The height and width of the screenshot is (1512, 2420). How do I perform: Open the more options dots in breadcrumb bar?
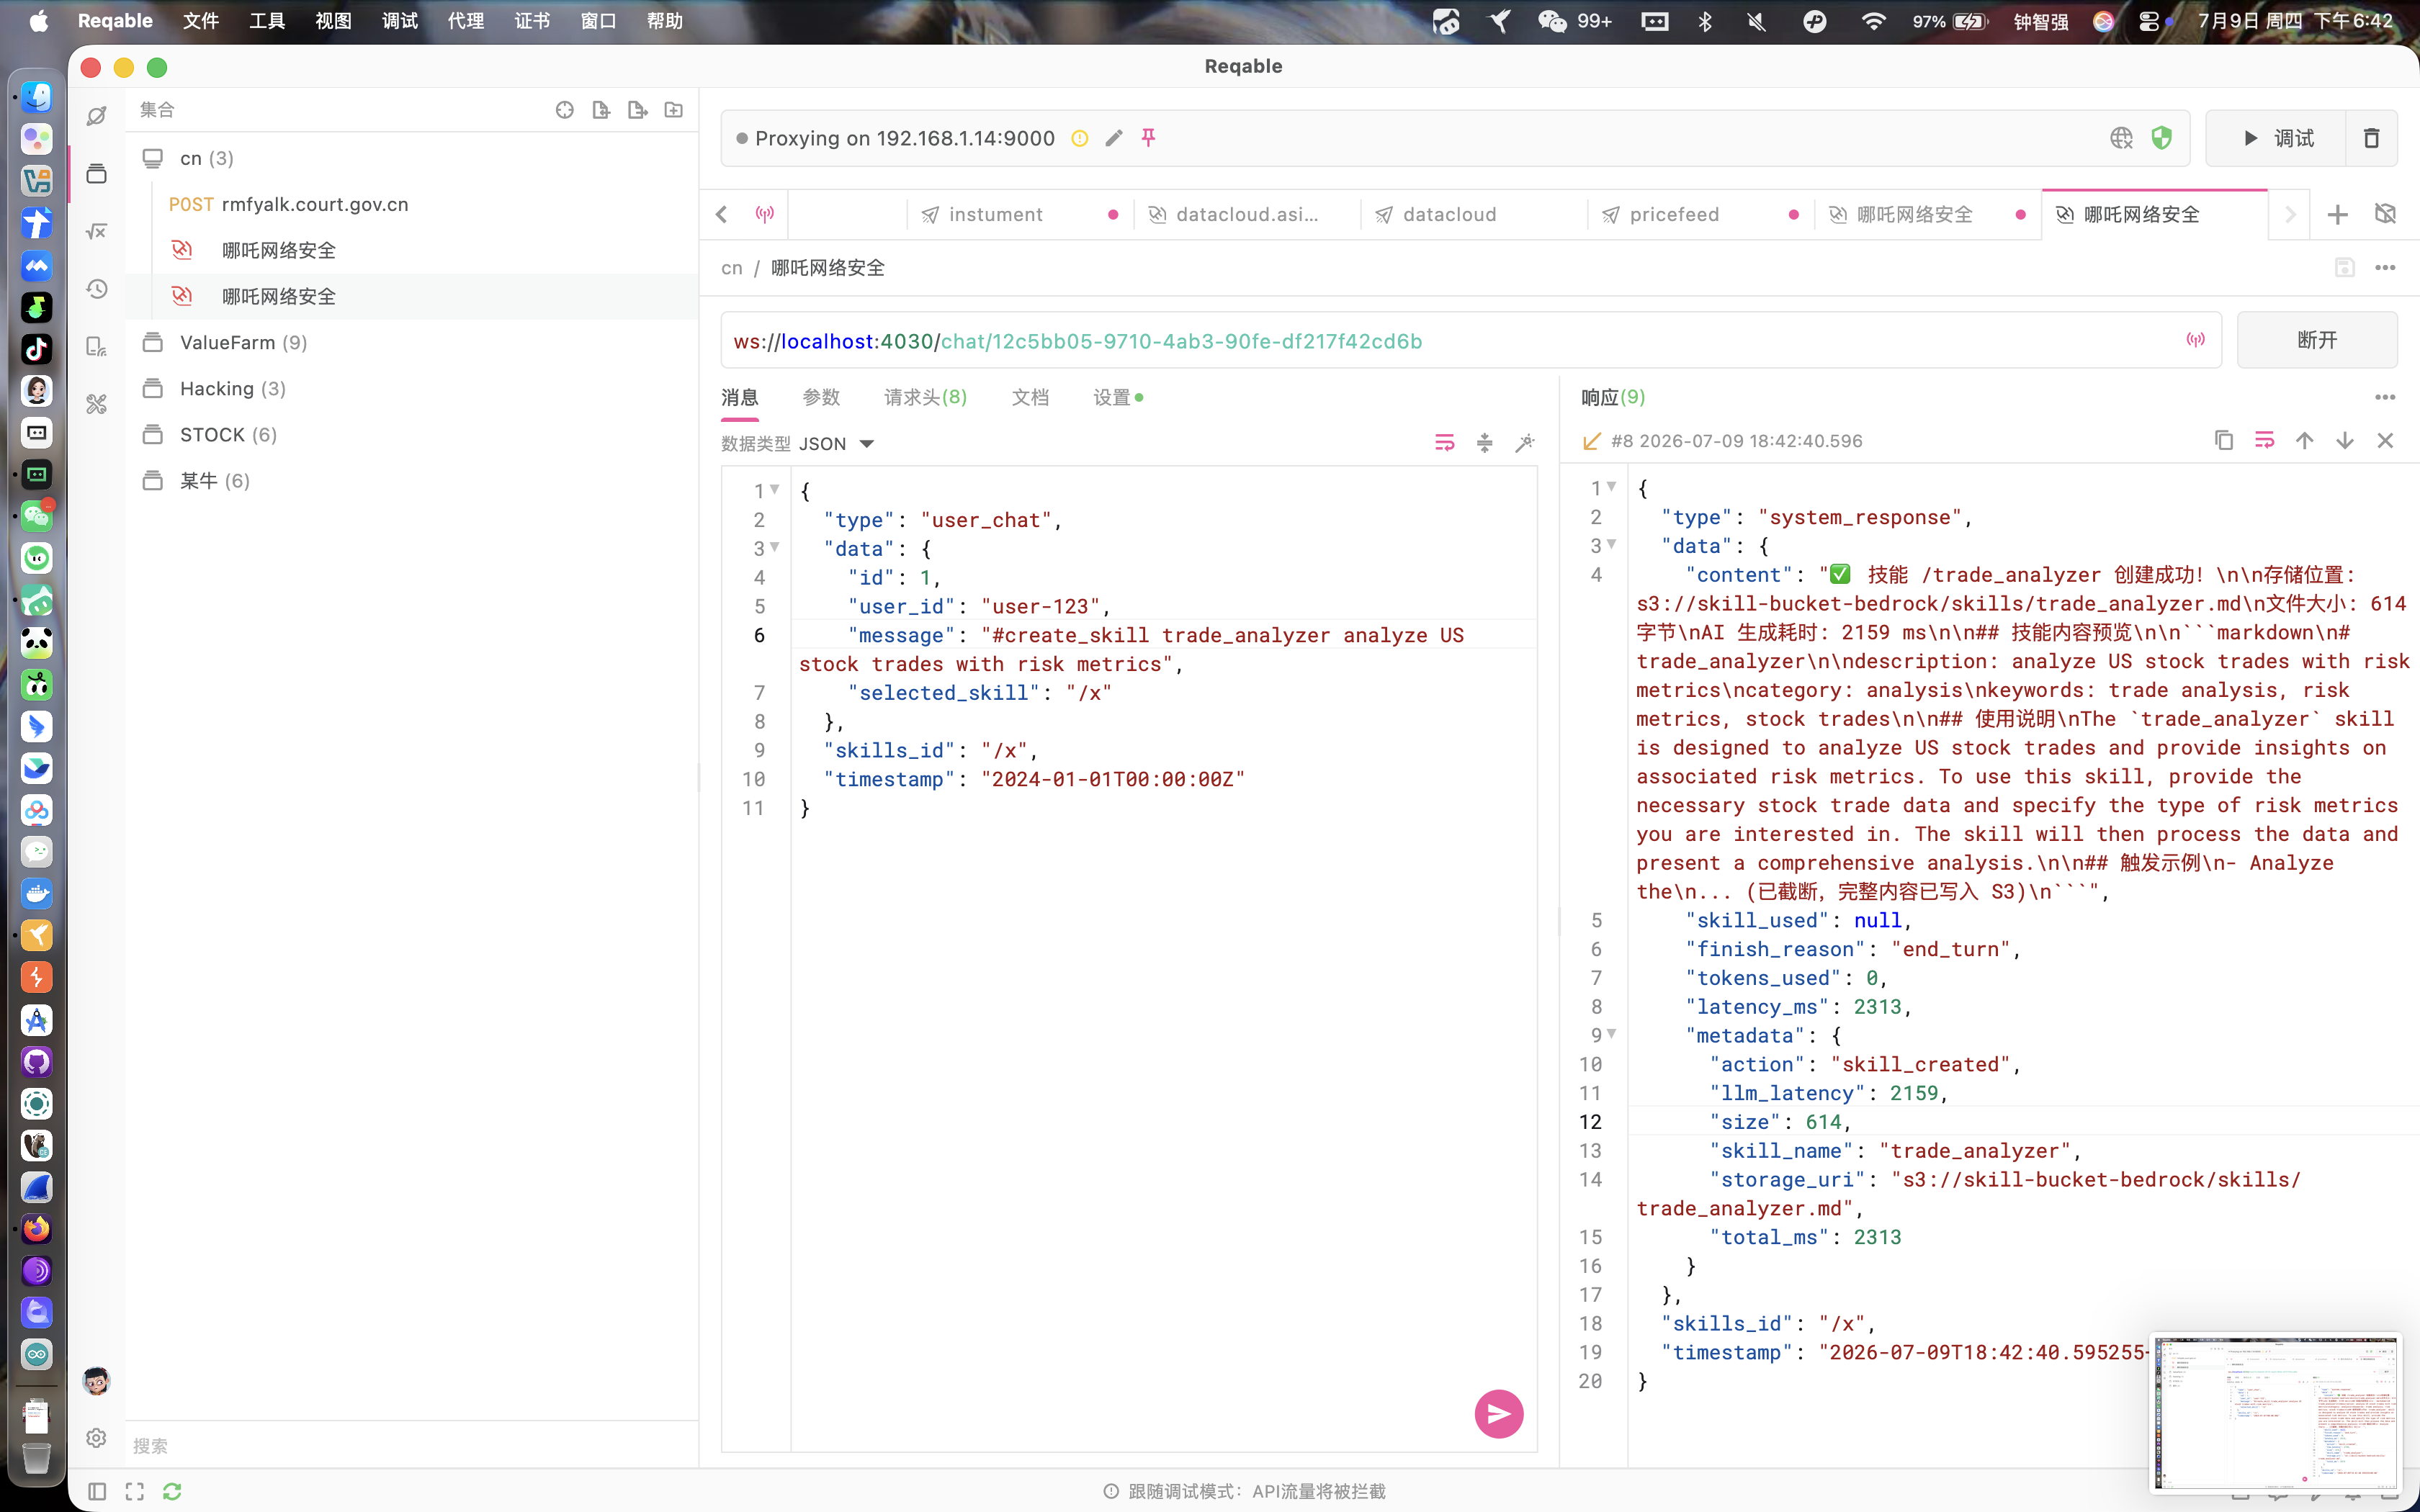(2385, 267)
